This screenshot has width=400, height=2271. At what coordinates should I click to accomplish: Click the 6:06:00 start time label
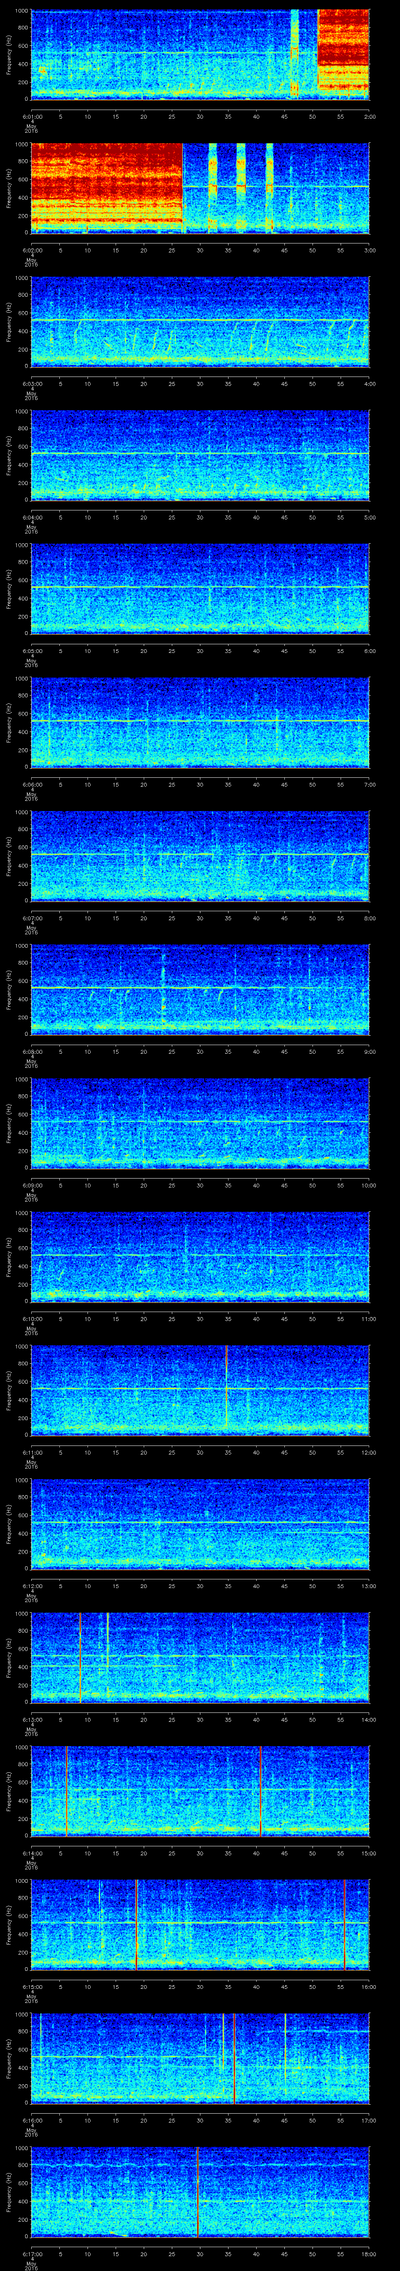click(32, 785)
